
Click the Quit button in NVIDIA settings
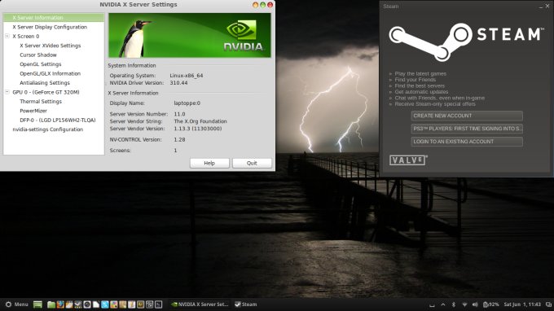tap(252, 163)
